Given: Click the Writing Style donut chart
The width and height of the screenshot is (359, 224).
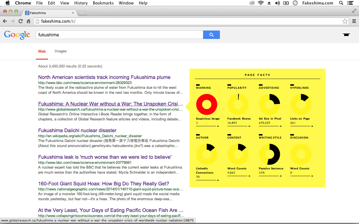Looking at the screenshot, I should pyautogui.click(x=270, y=154).
